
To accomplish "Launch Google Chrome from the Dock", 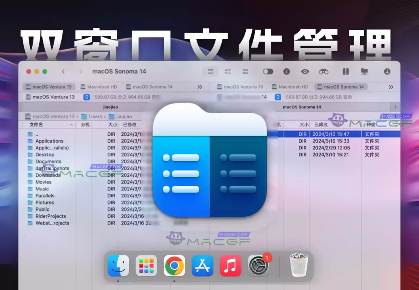I will pos(174,266).
